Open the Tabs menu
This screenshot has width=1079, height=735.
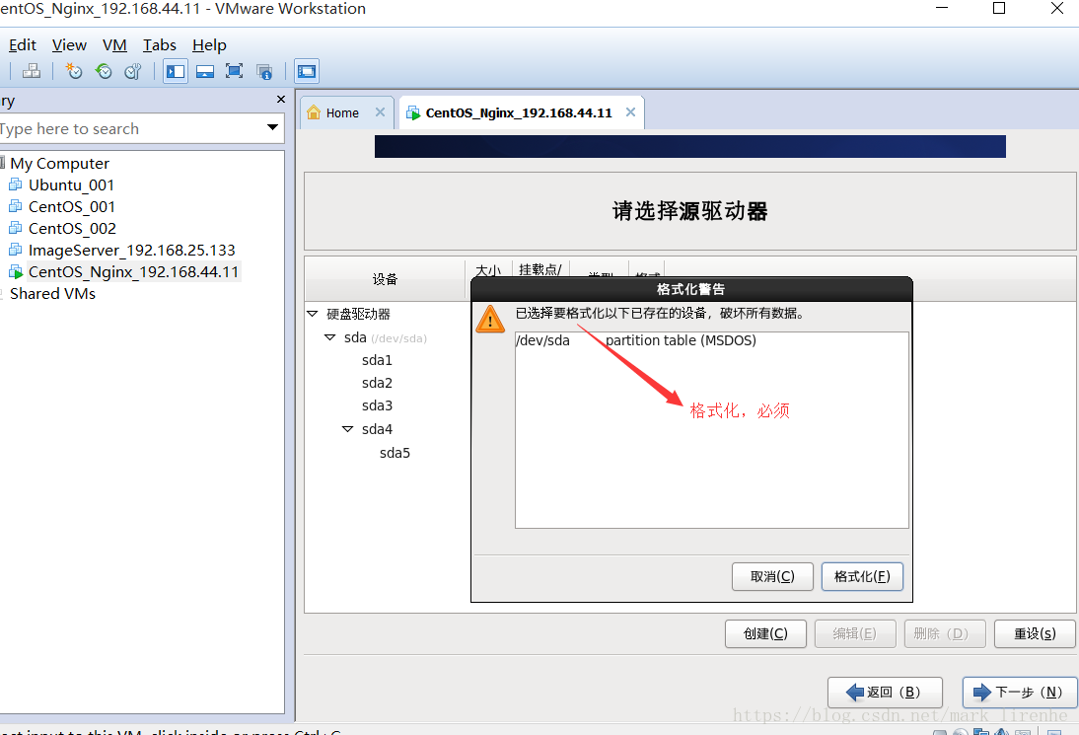coord(160,45)
